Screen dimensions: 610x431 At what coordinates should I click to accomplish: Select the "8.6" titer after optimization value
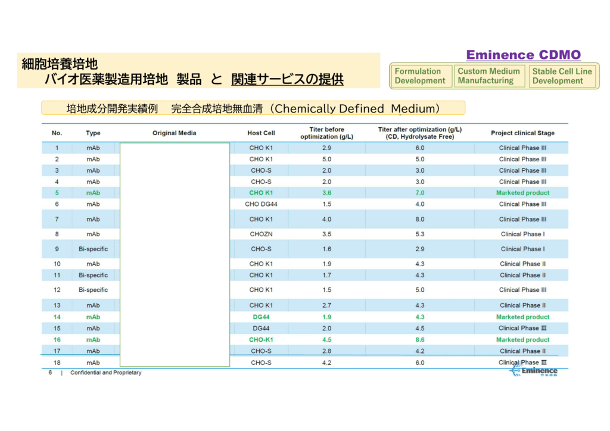pos(420,340)
